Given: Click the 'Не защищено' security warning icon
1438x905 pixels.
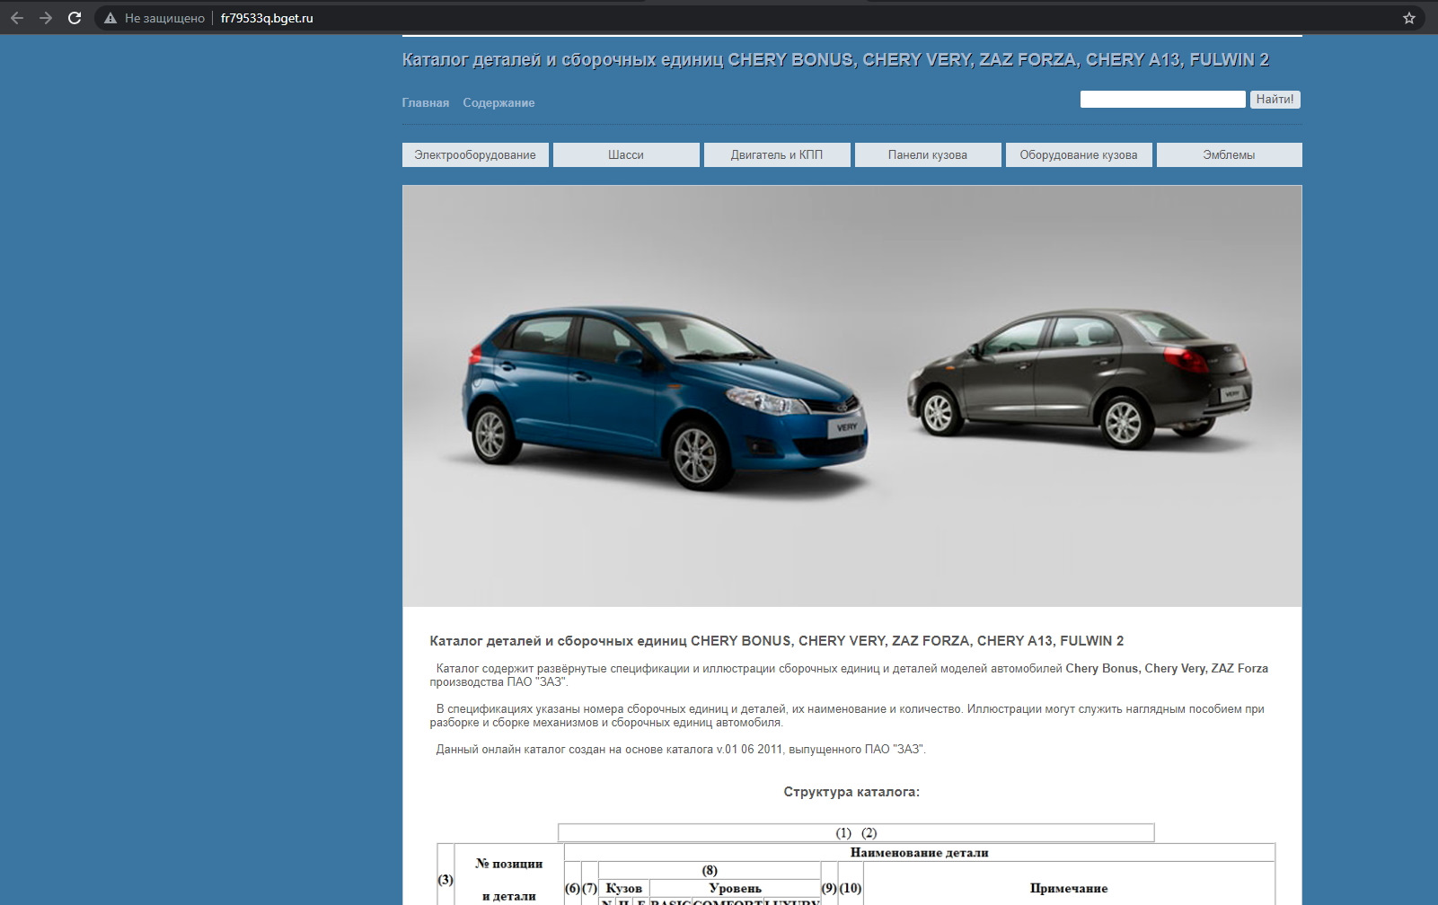Looking at the screenshot, I should (x=110, y=18).
